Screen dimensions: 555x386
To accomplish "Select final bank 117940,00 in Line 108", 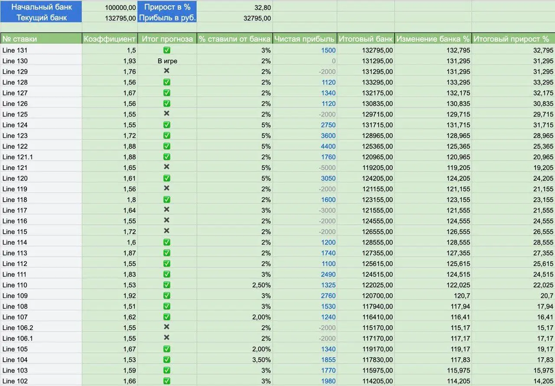I will click(377, 307).
